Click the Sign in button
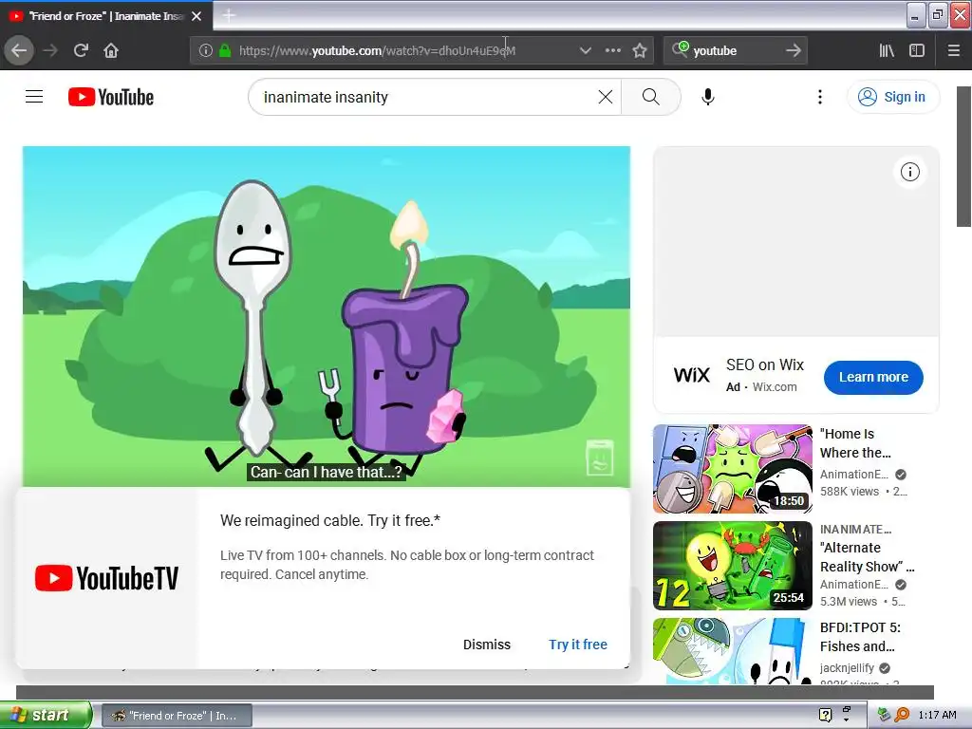This screenshot has height=729, width=972. pos(893,97)
